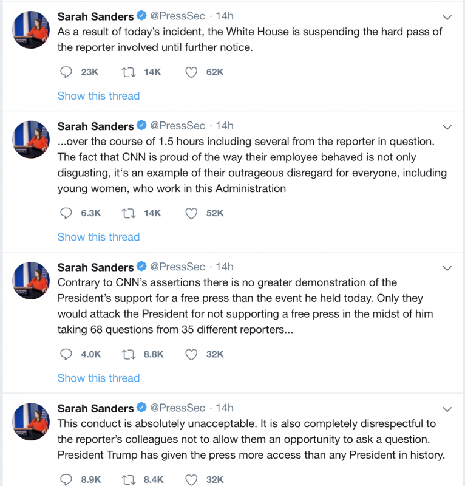Viewport: 465px width, 486px height.
Task: Show this thread under hard pass tweet
Action: (98, 96)
